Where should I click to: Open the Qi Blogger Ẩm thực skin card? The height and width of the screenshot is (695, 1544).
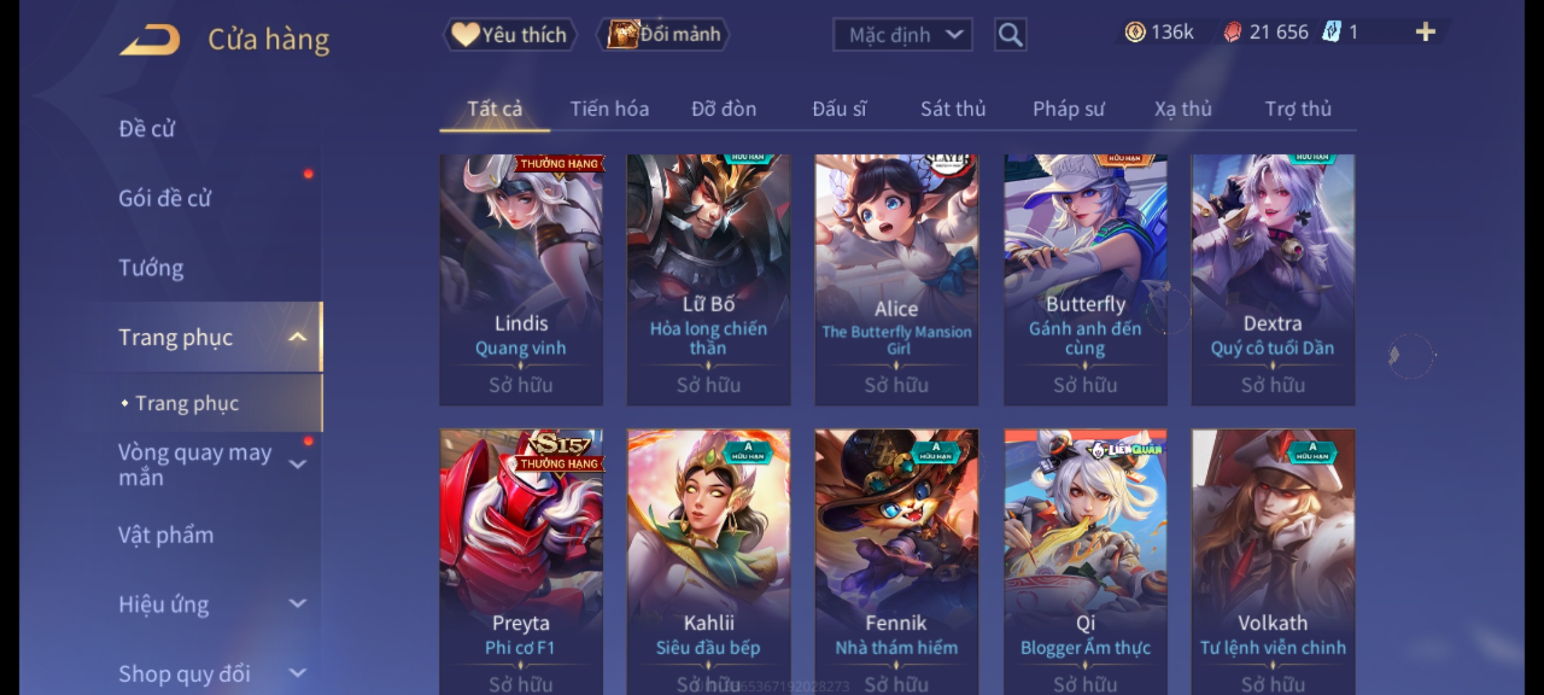(1085, 561)
